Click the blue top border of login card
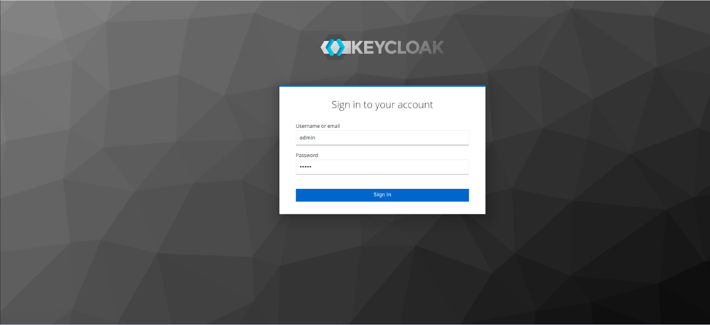The width and height of the screenshot is (710, 325). click(382, 86)
